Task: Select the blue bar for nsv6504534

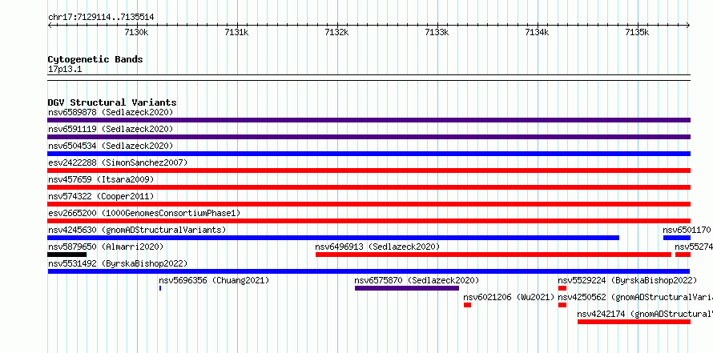Action: 369,154
